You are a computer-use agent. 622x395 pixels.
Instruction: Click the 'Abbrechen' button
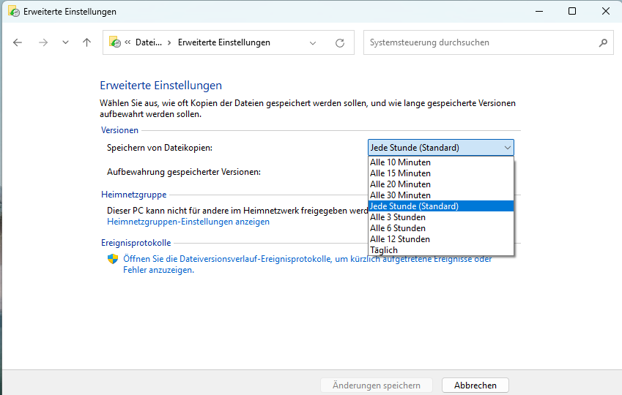click(475, 385)
